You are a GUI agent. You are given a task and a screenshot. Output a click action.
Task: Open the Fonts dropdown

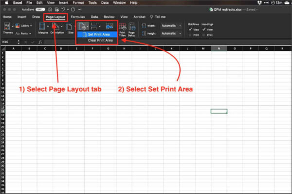[x=23, y=33]
